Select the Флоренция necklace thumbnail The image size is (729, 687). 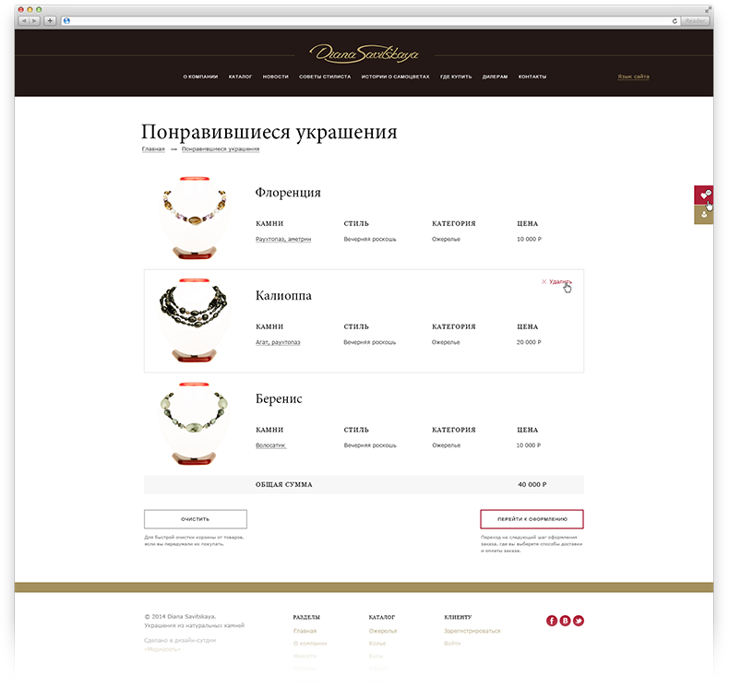[195, 218]
